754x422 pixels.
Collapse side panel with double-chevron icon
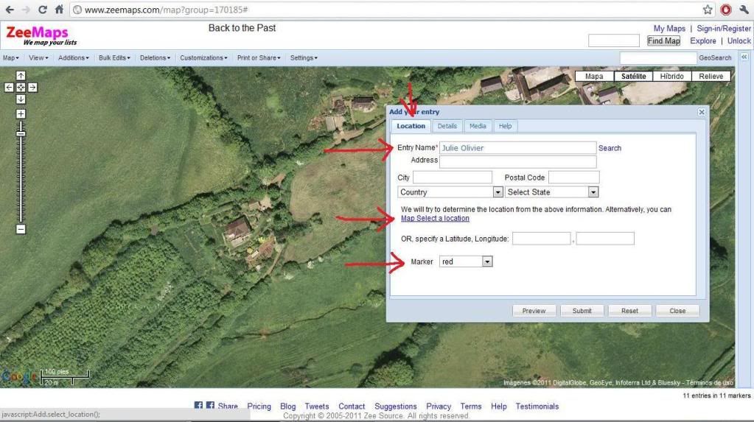(x=744, y=57)
